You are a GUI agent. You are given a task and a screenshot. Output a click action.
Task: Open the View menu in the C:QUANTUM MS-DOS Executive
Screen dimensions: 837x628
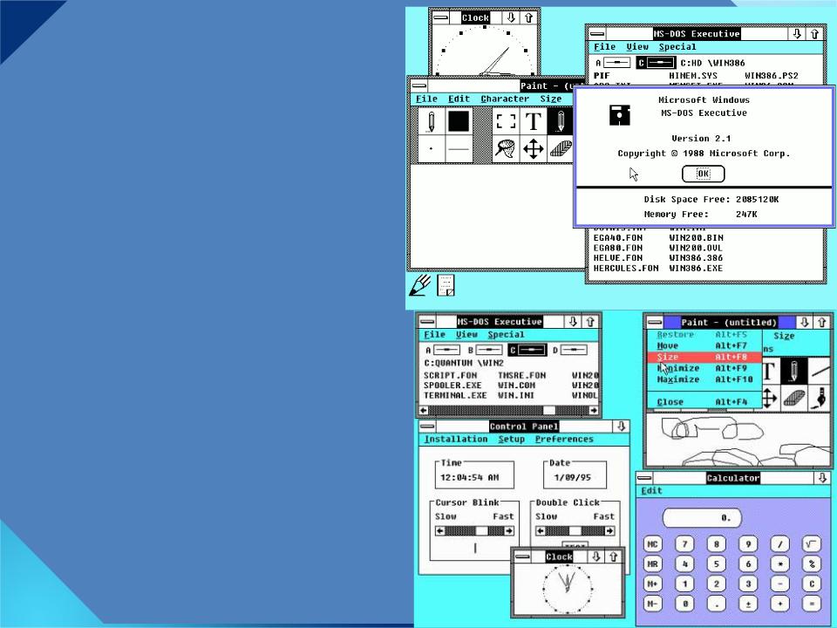point(466,335)
